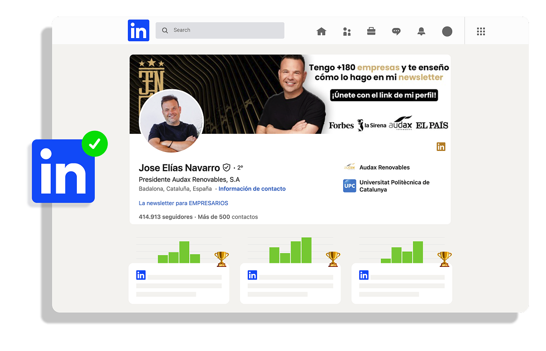
Task: Click the Más de 500 contactos text
Action: pos(228,217)
